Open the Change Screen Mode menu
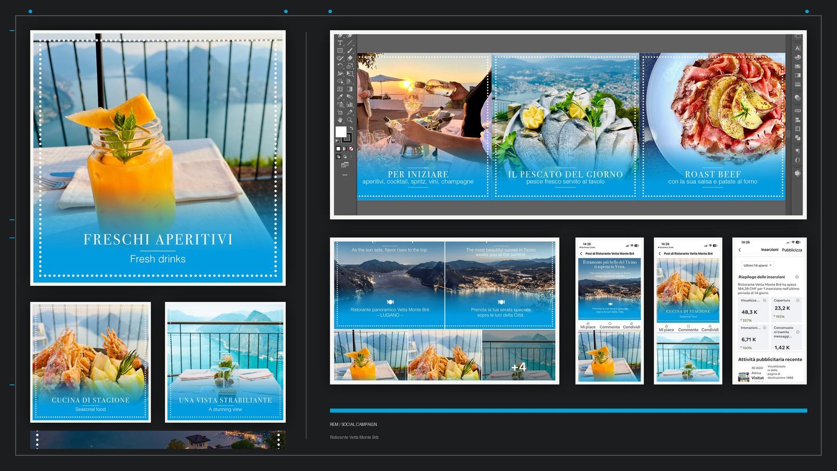Screen dimensions: 837x471 click(x=345, y=165)
